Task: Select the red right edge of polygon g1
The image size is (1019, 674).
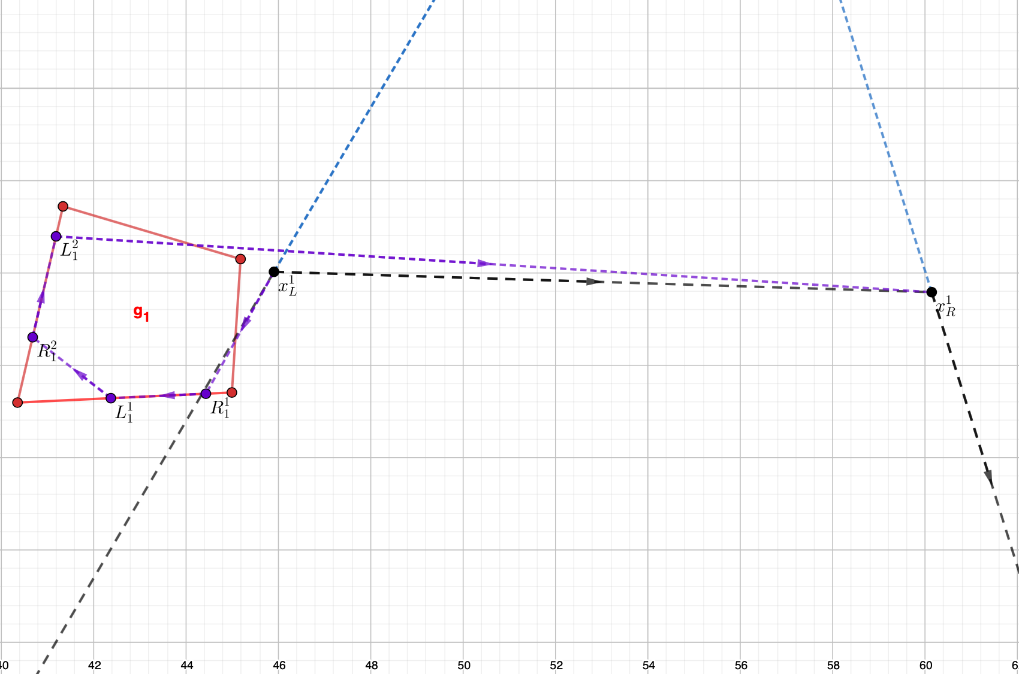Action: pos(236,325)
